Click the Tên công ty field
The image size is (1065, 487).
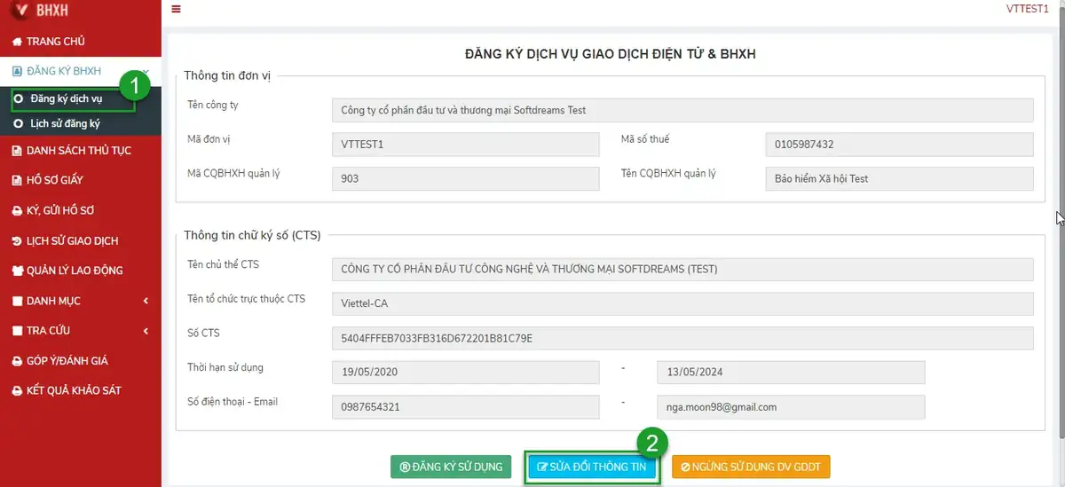[x=682, y=110]
